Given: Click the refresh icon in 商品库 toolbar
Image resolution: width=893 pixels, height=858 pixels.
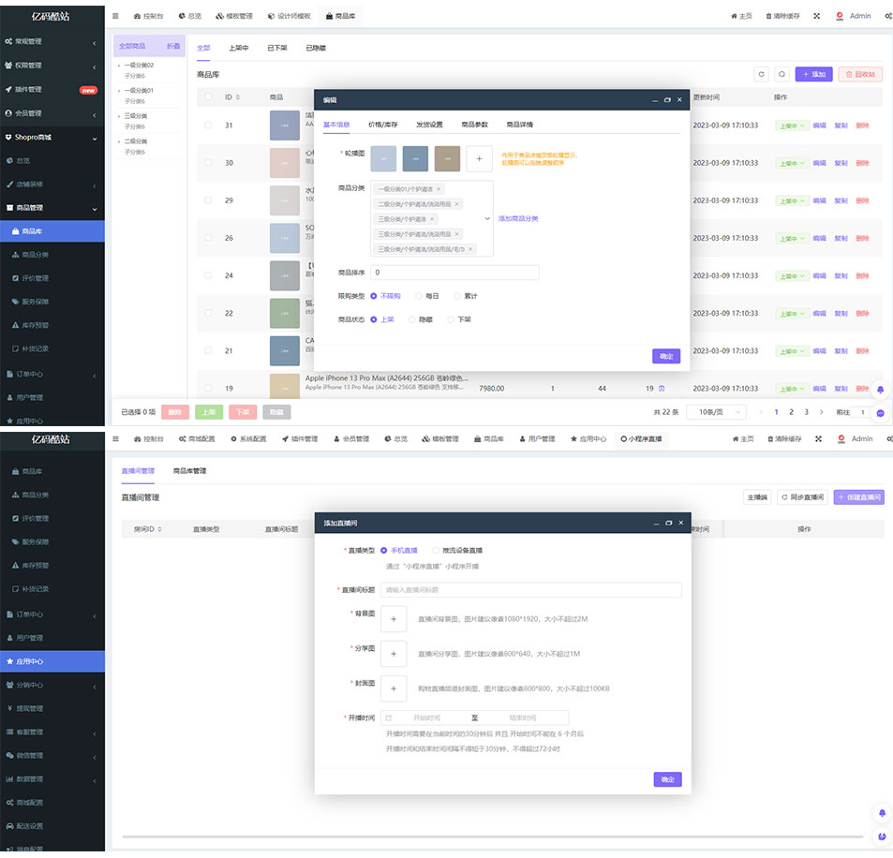Looking at the screenshot, I should [x=761, y=74].
